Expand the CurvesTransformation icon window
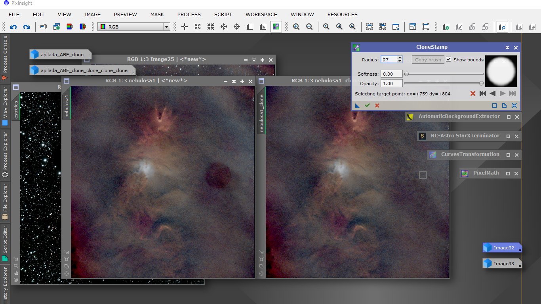This screenshot has width=541, height=304. (x=508, y=155)
